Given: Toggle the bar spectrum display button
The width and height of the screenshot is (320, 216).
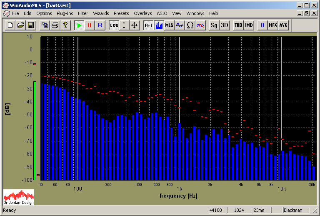Looking at the screenshot, I should [159, 25].
